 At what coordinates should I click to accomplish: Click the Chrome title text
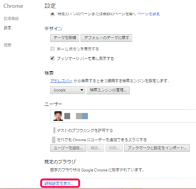[13, 6]
